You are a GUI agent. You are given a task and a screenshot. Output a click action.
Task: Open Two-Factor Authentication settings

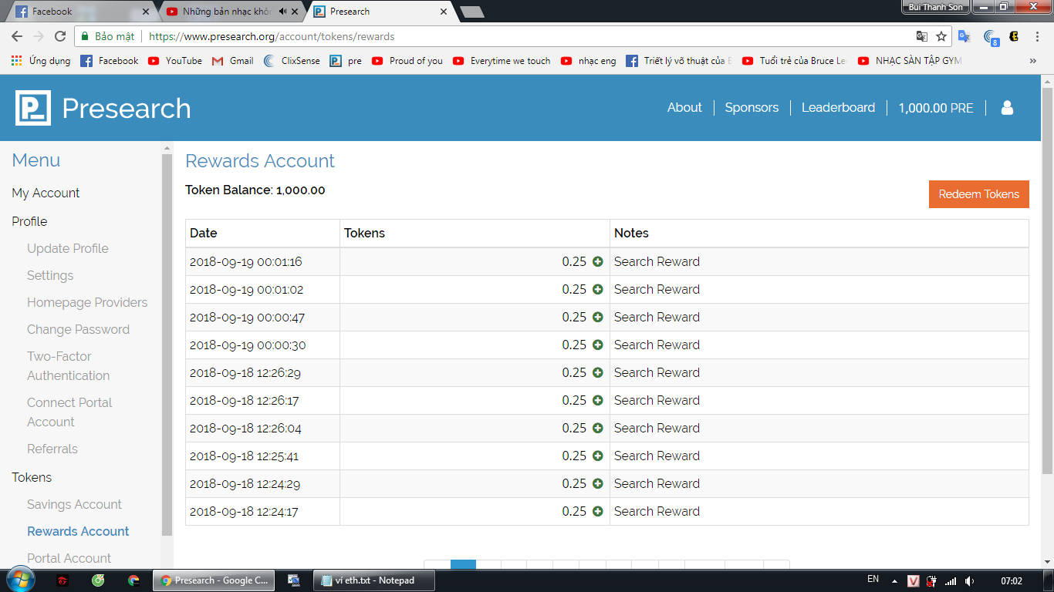[68, 366]
